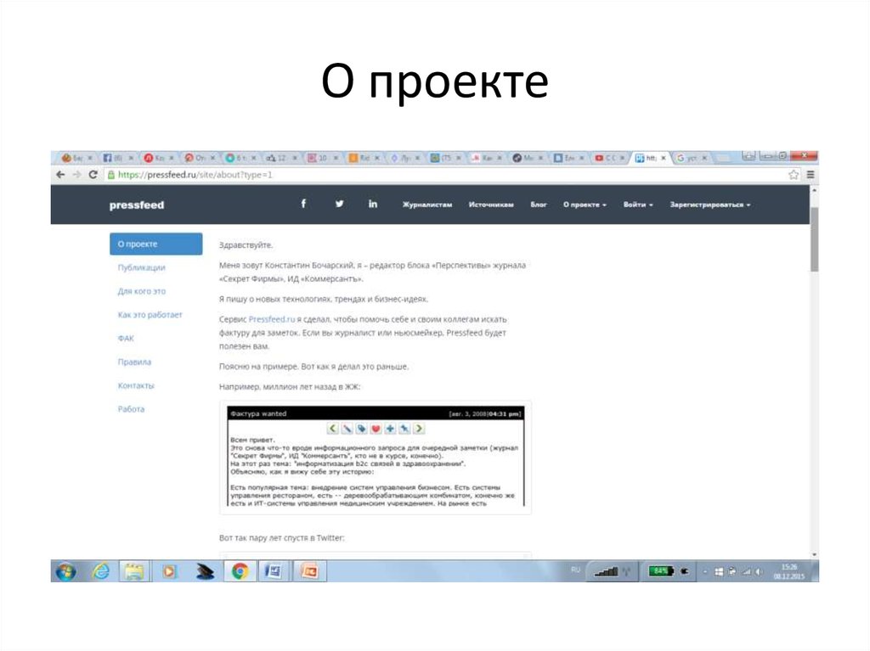Screen dimensions: 870x651
Task: Click the Twitter bird icon in header
Action: tap(338, 204)
